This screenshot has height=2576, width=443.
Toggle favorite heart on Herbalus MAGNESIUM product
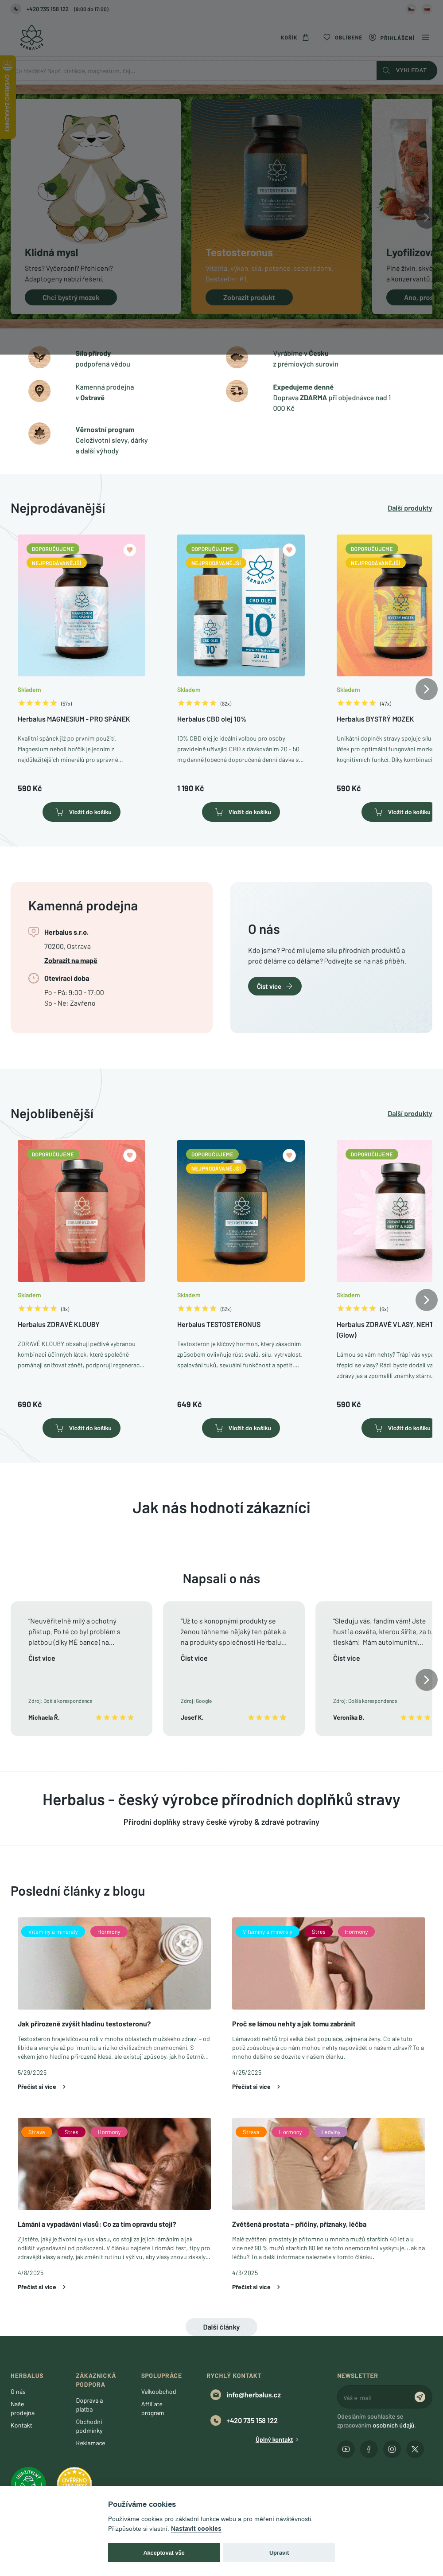[129, 549]
